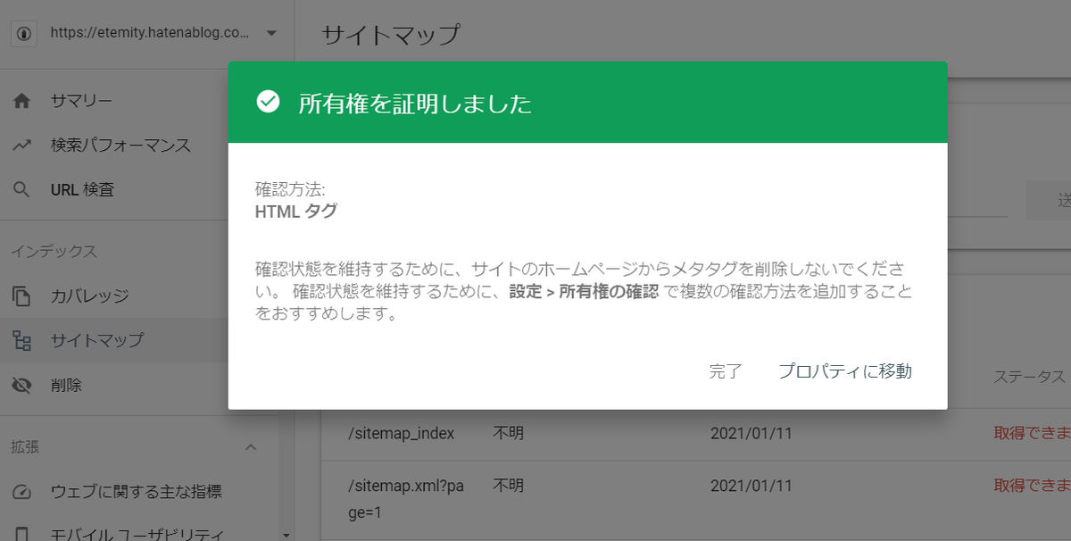The height and width of the screenshot is (541, 1071).
Task: Click 取得できま status in the /sitemap.xml?page=1 row
Action: [1032, 486]
